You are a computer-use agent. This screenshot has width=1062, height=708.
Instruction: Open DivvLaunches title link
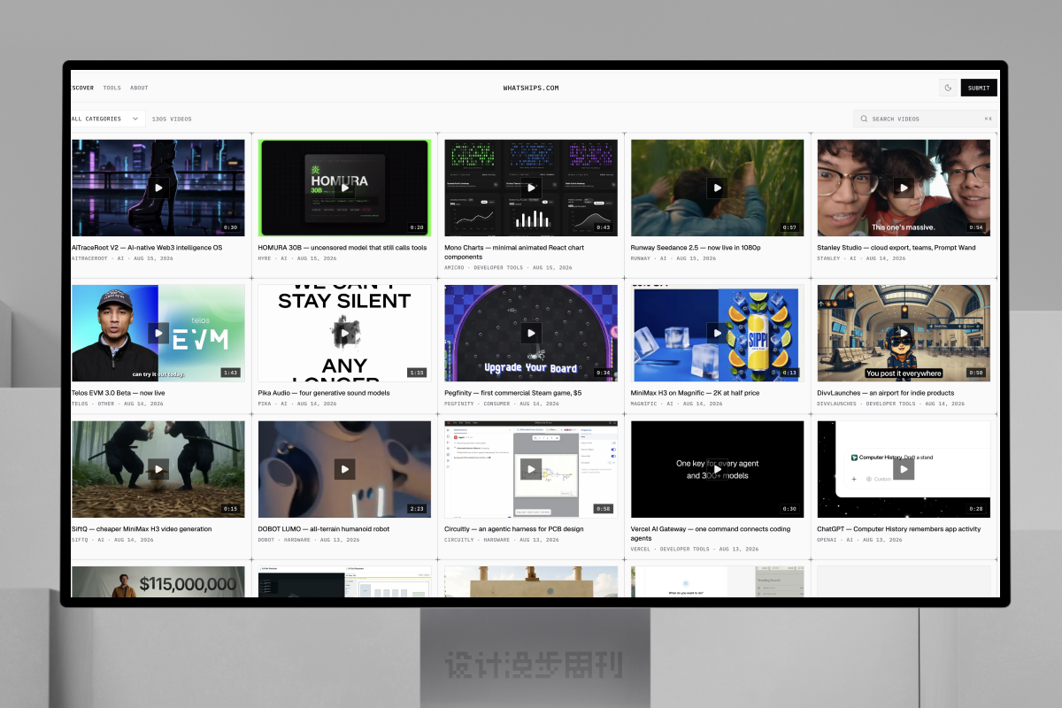(x=886, y=393)
